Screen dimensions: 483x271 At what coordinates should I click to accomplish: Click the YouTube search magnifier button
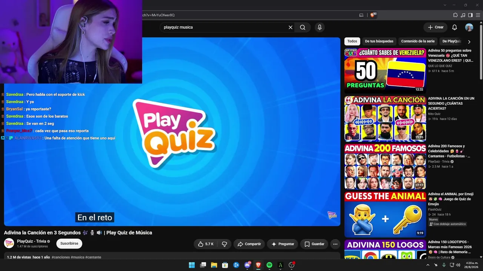click(x=303, y=27)
